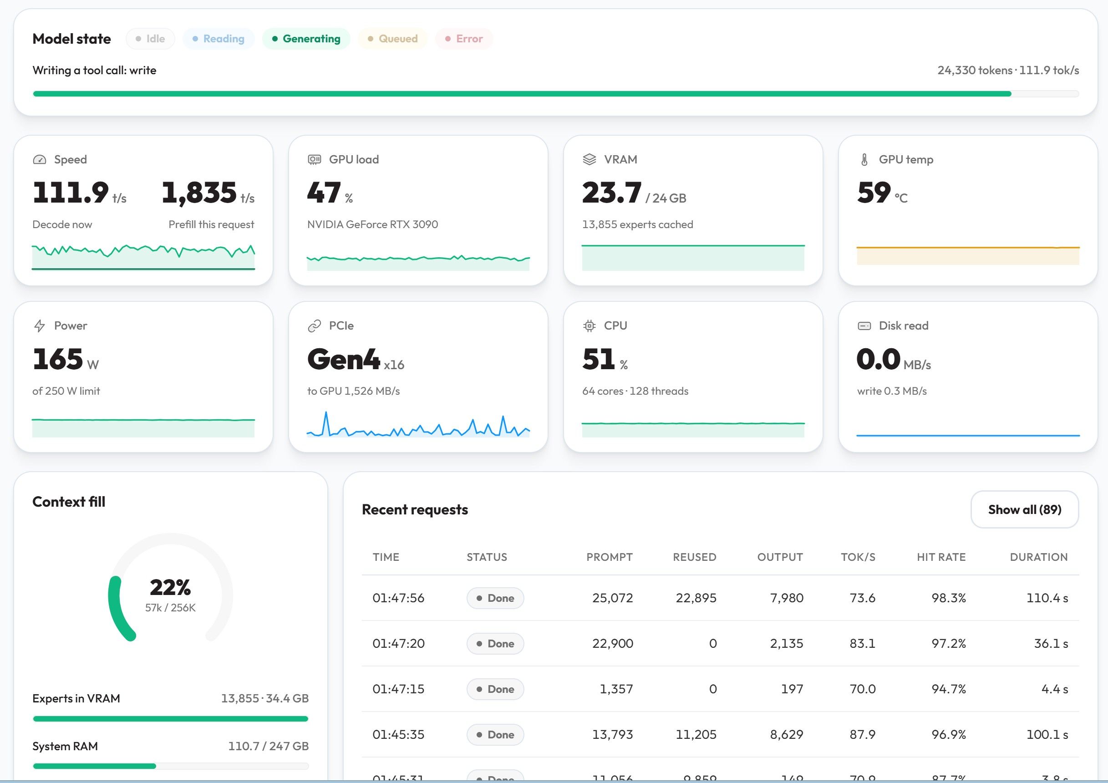This screenshot has width=1108, height=783.
Task: Sort by HIT RATE column header
Action: click(941, 557)
